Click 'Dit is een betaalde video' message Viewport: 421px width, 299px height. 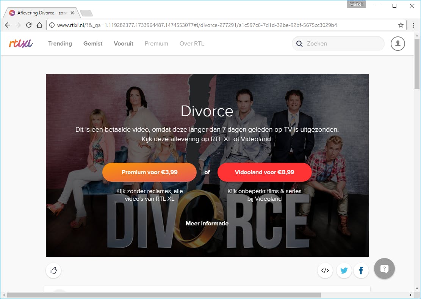207,134
